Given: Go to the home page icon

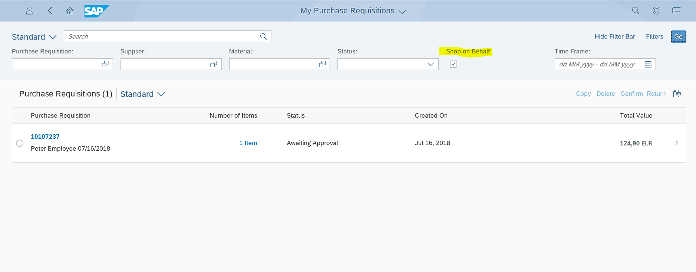Looking at the screenshot, I should [70, 11].
